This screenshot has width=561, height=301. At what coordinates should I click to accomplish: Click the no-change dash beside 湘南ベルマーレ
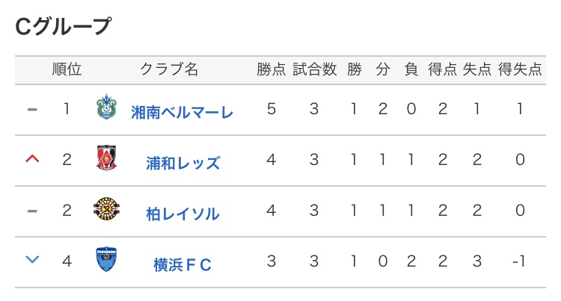(31, 109)
